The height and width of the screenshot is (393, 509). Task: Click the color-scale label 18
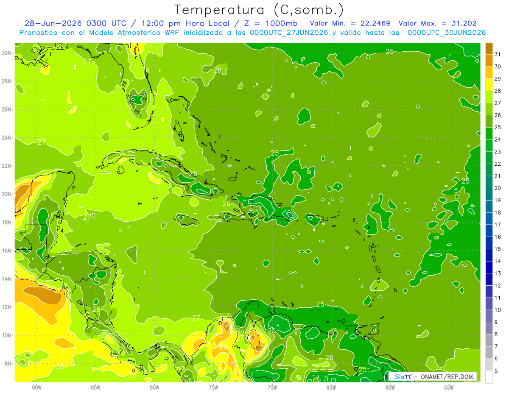[498, 212]
